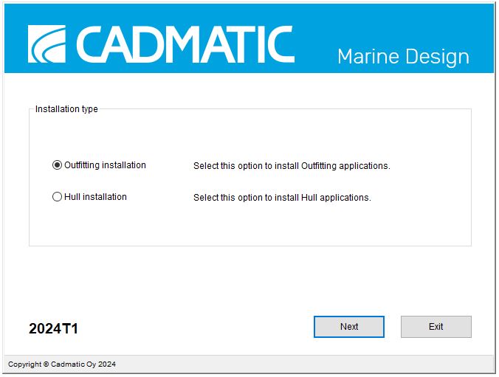The image size is (499, 377).
Task: Click the '2024T1' version label
Action: click(53, 328)
